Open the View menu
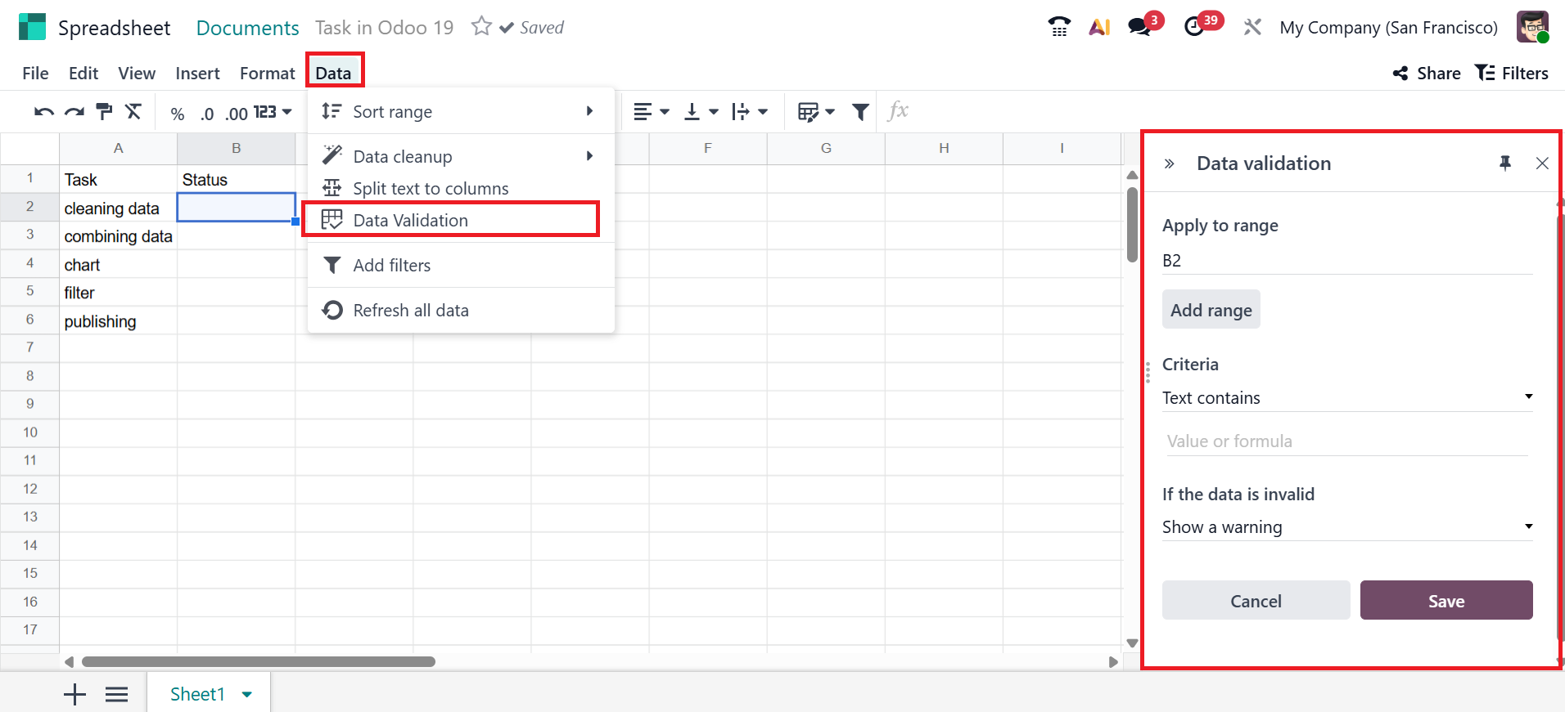Viewport: 1565px width, 712px height. (137, 74)
